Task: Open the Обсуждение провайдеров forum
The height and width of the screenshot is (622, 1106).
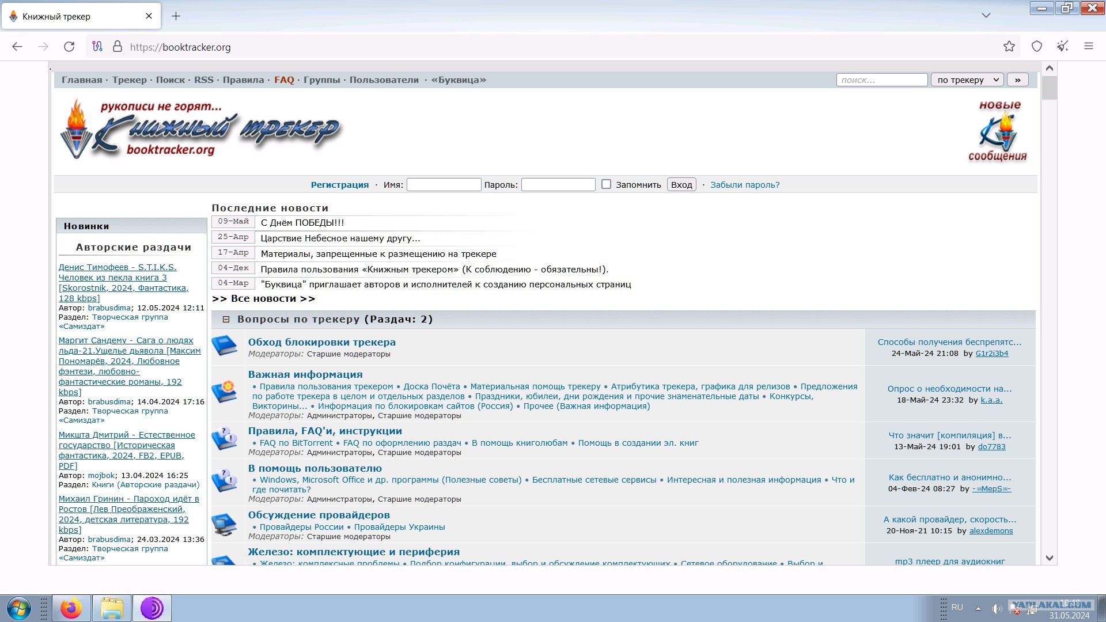Action: click(x=319, y=515)
